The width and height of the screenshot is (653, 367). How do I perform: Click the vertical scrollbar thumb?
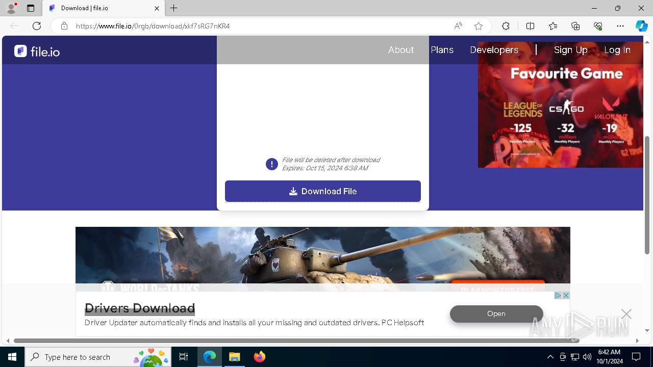(647, 195)
